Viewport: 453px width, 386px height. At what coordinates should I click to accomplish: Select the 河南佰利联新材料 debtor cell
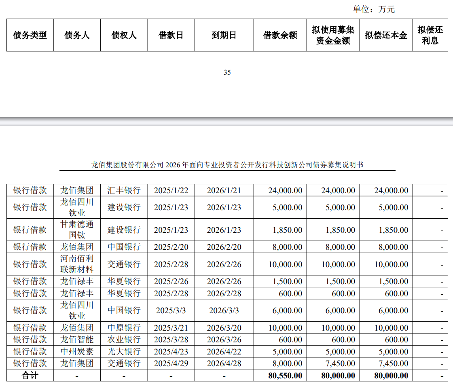(x=77, y=264)
